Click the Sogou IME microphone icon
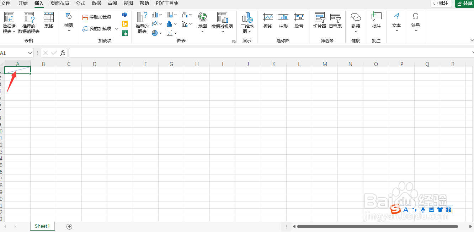The width and height of the screenshot is (474, 232). 423,210
